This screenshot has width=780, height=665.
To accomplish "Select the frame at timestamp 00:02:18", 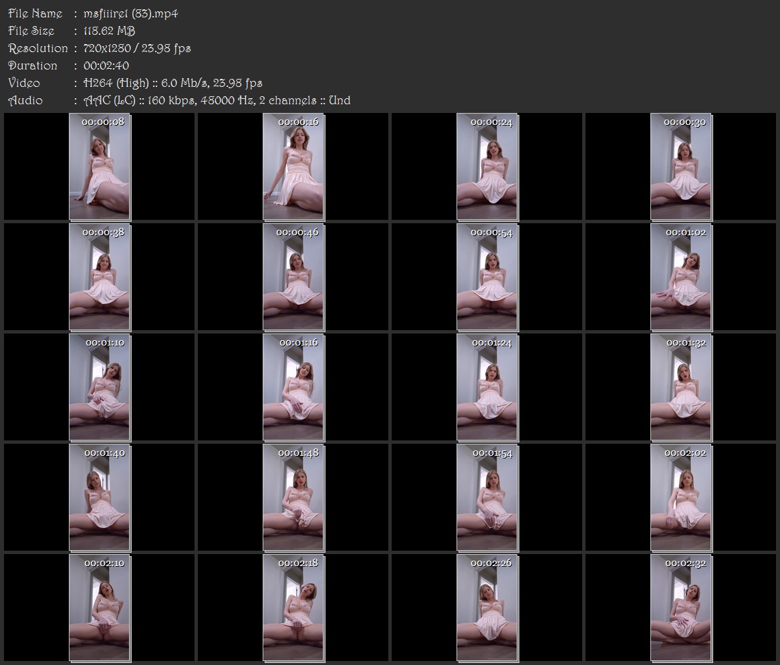I will tap(293, 608).
